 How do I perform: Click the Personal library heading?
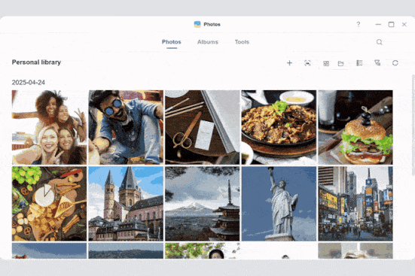36,62
